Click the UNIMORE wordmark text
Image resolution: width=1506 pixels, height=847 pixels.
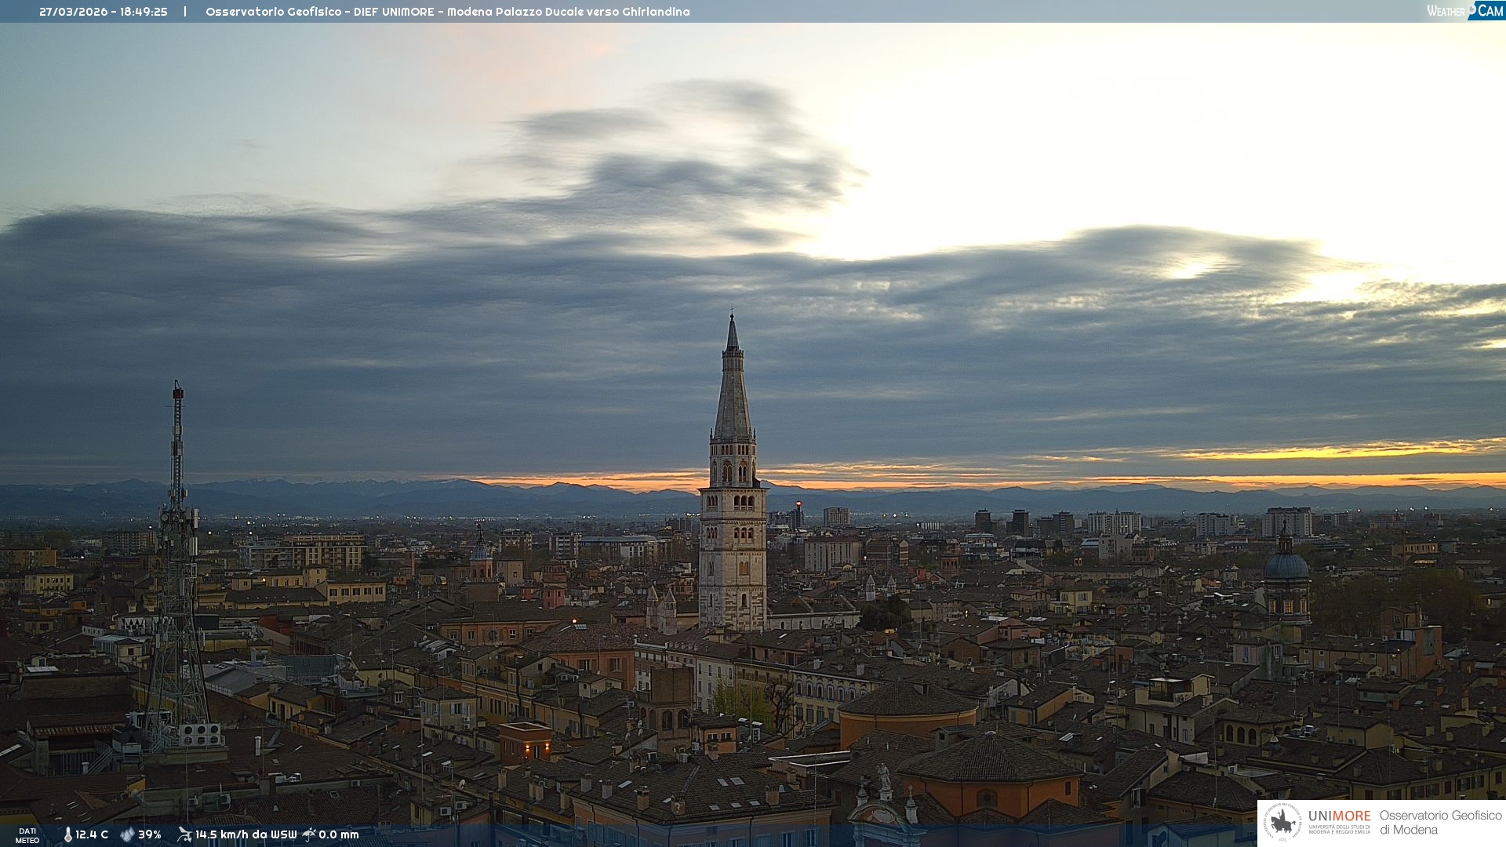tap(1339, 816)
